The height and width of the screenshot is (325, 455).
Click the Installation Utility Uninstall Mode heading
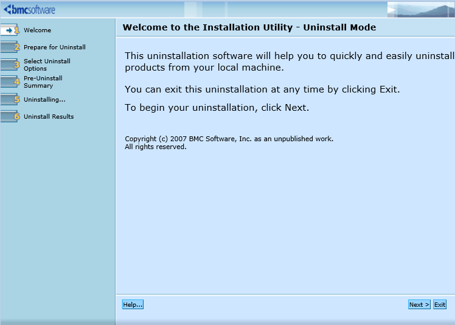point(249,27)
